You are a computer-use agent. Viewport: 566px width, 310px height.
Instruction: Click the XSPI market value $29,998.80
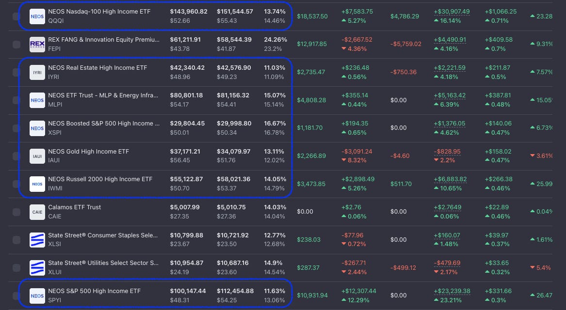tap(234, 124)
